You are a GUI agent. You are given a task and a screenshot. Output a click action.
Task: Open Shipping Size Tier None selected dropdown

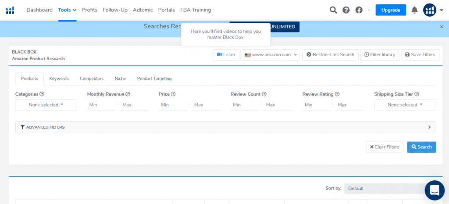405,105
